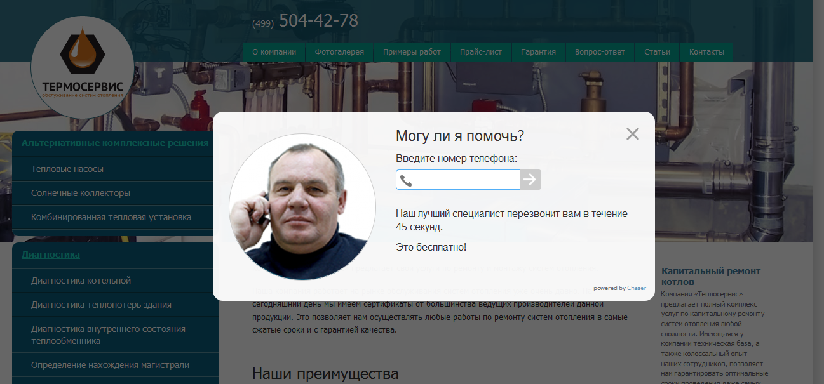
Task: Click the phone handset icon in input
Action: click(x=407, y=180)
